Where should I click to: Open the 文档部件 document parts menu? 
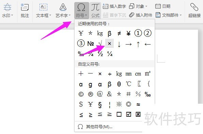(169, 15)
